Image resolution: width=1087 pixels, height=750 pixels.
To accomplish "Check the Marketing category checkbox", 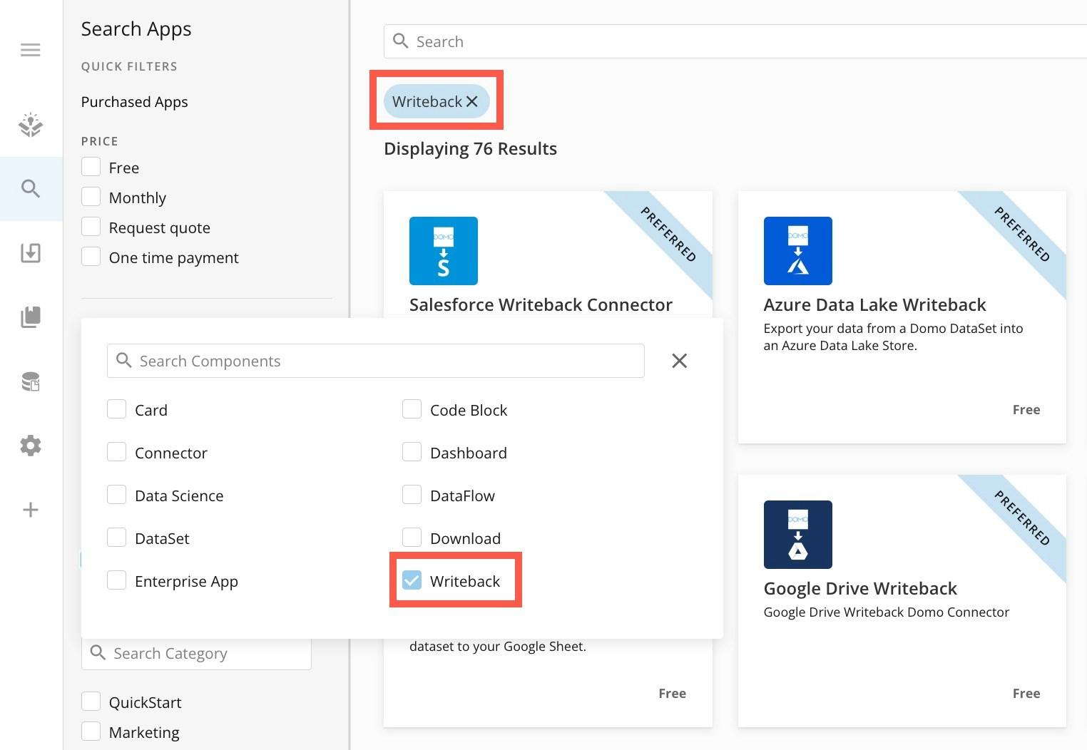I will [91, 731].
